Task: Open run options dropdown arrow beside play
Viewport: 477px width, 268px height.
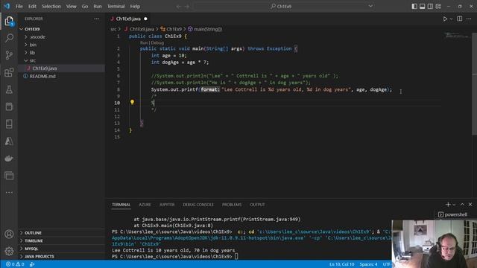Action: click(x=451, y=19)
